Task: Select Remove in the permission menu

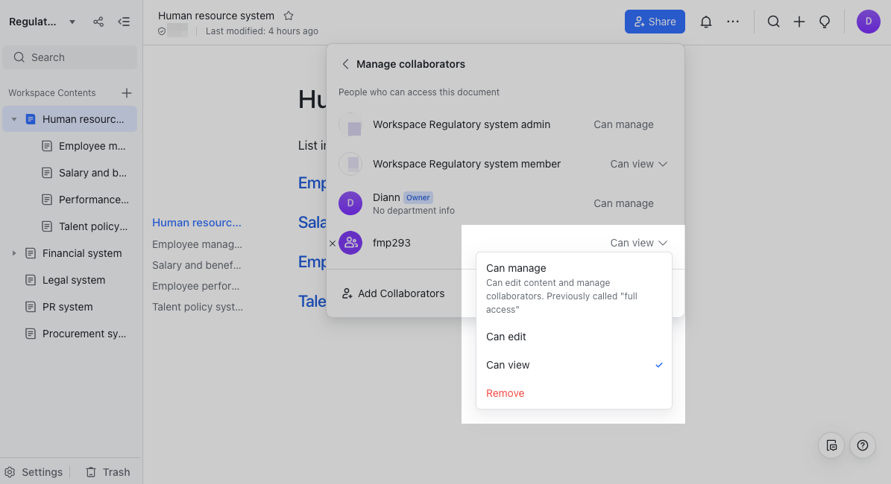Action: pos(505,393)
